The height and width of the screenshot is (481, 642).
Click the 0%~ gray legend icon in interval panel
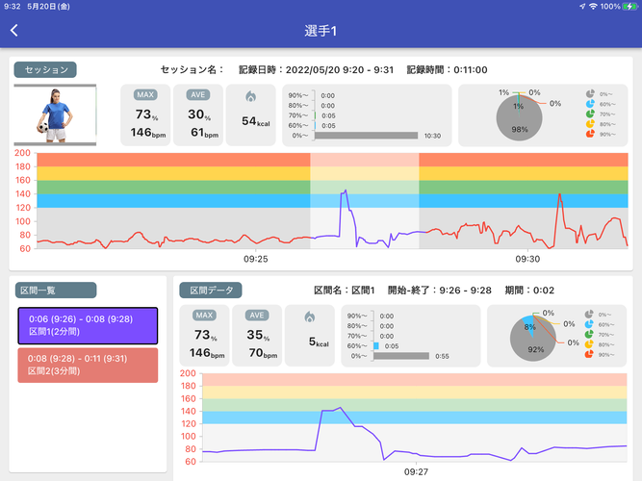tap(589, 314)
